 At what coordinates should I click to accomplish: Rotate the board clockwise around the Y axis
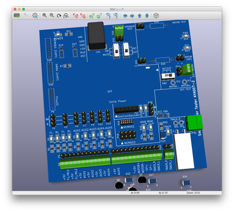point(92,16)
